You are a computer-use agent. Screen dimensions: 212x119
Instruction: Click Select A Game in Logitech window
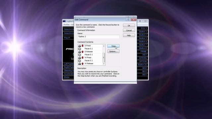(69, 33)
